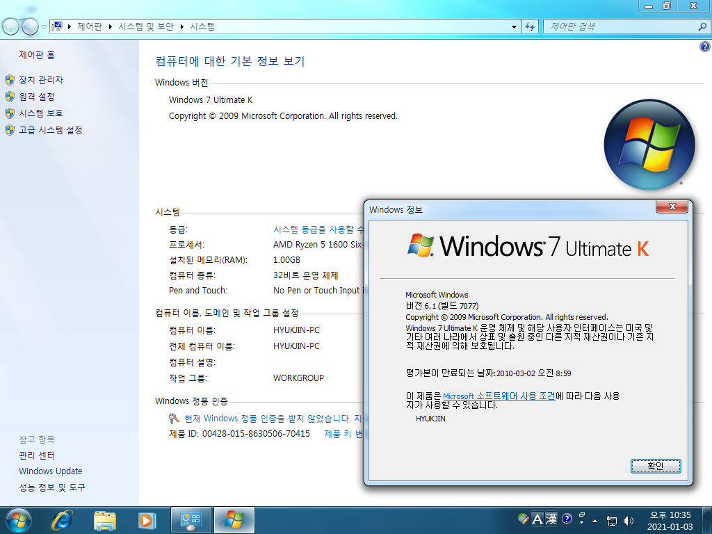This screenshot has height=534, width=712.
Task: Open Windows Update link in sidebar
Action: [x=50, y=471]
